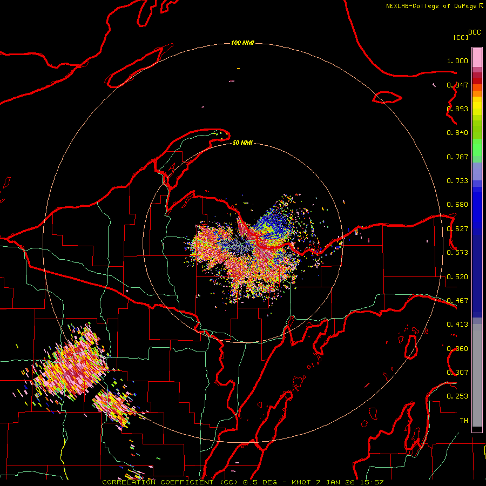
Task: Click the KMQT station identifier in caption
Action: [301, 482]
